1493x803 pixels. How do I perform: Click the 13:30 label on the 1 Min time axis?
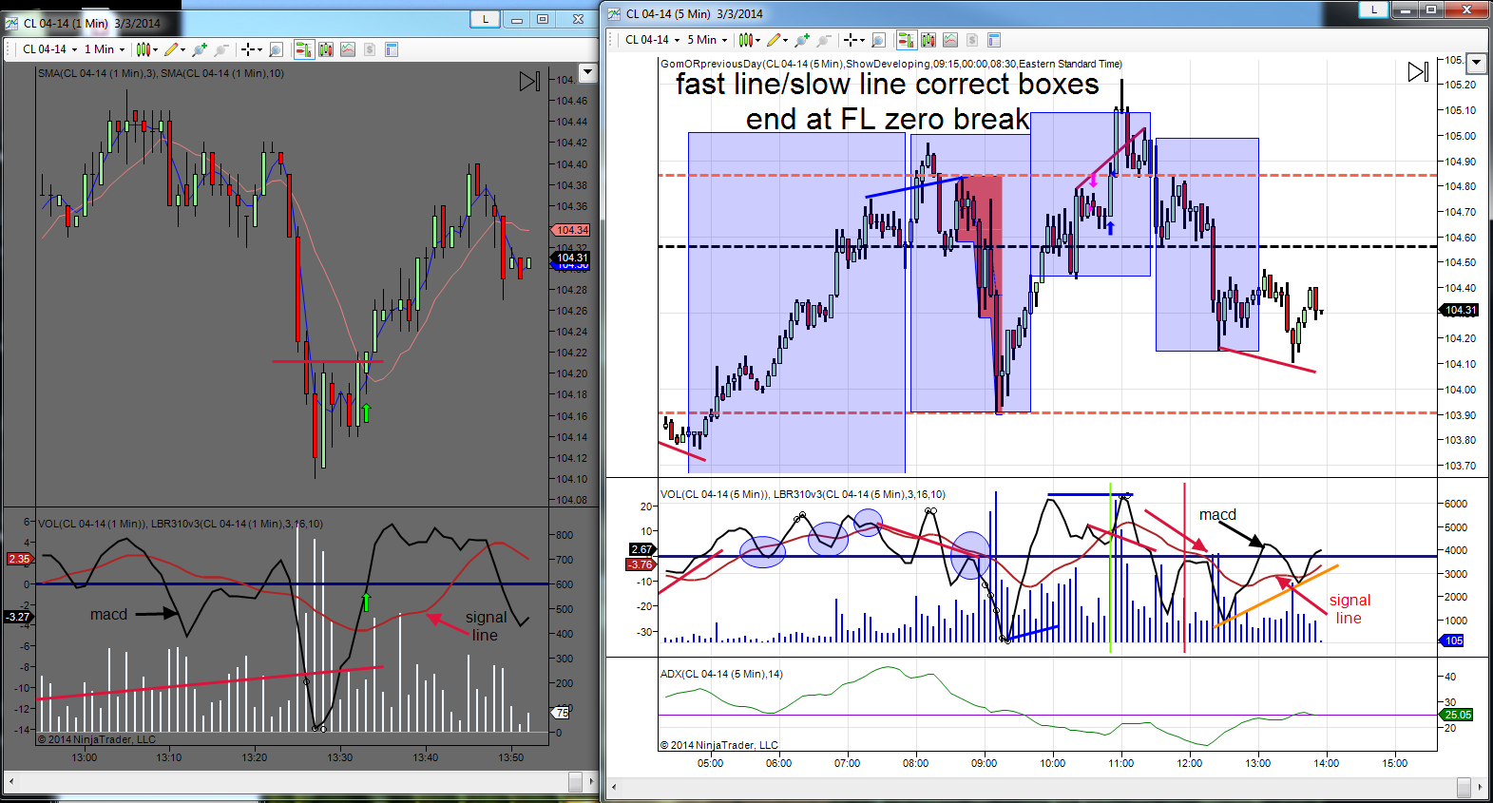(x=340, y=757)
